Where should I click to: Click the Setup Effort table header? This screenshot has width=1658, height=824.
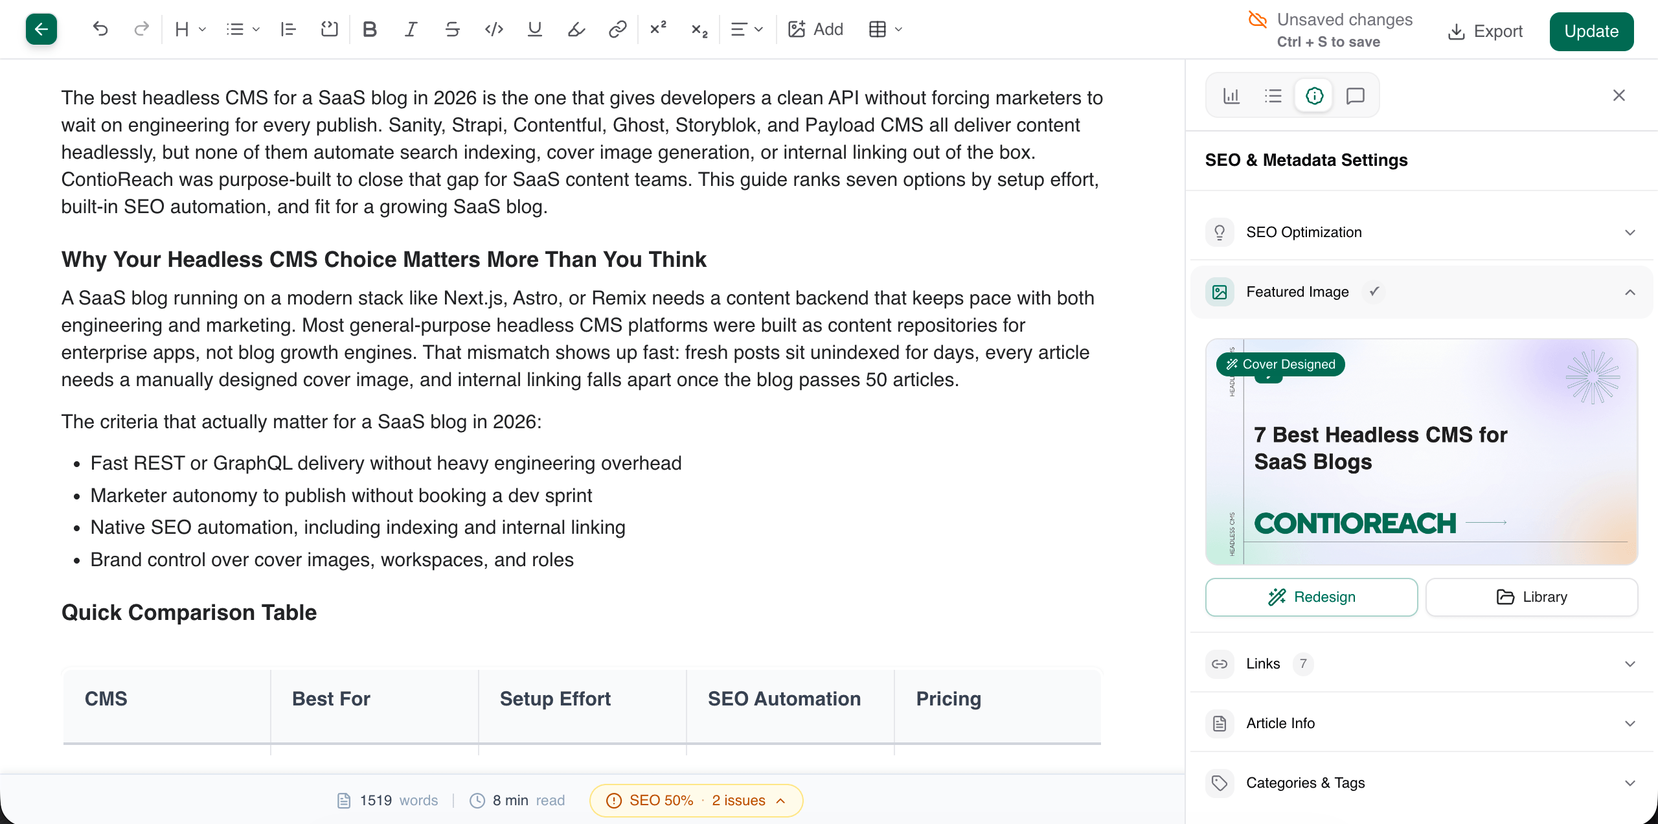coord(582,706)
